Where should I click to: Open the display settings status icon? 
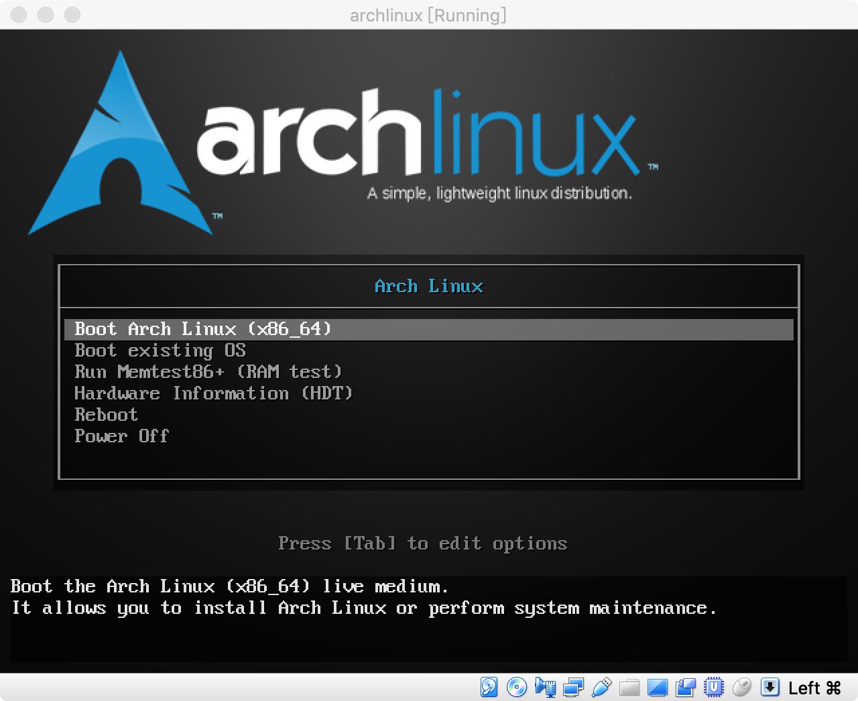(658, 687)
